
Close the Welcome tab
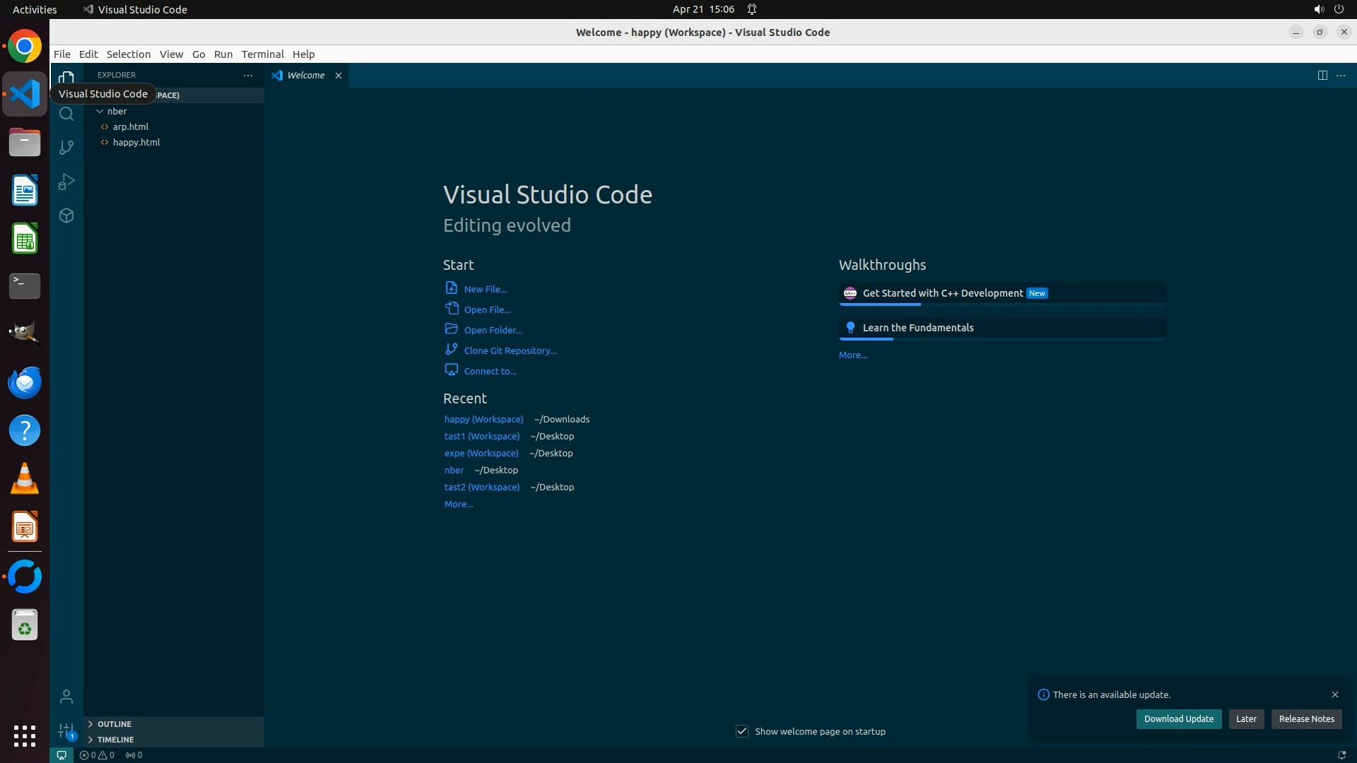point(339,76)
